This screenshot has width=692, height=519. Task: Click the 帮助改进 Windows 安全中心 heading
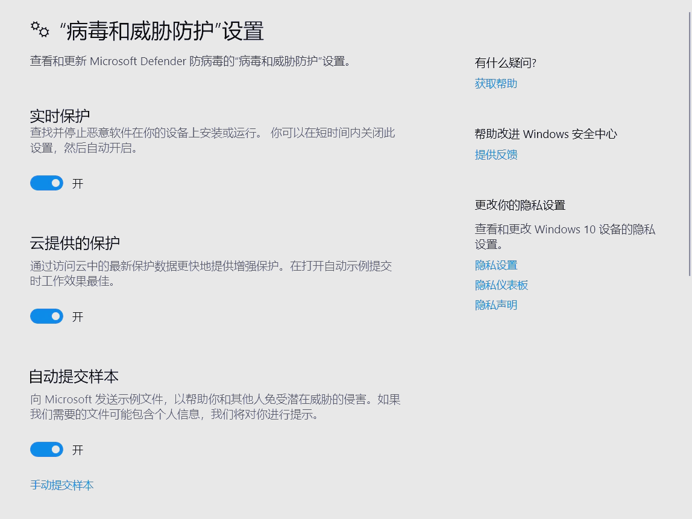coord(546,134)
